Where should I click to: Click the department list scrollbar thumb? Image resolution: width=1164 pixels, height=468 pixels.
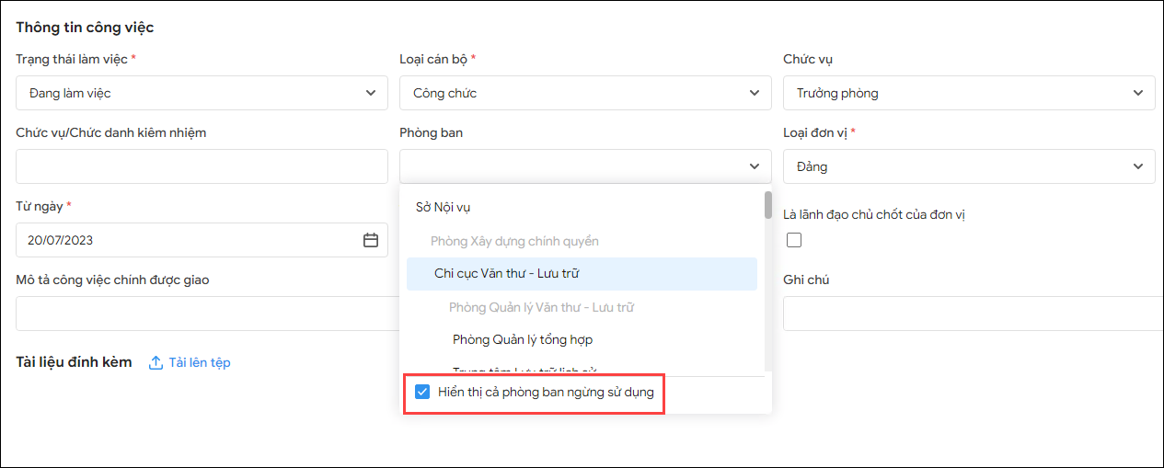(767, 205)
